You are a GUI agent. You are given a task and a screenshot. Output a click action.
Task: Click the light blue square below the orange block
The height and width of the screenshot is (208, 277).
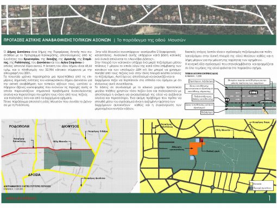click(x=192, y=158)
